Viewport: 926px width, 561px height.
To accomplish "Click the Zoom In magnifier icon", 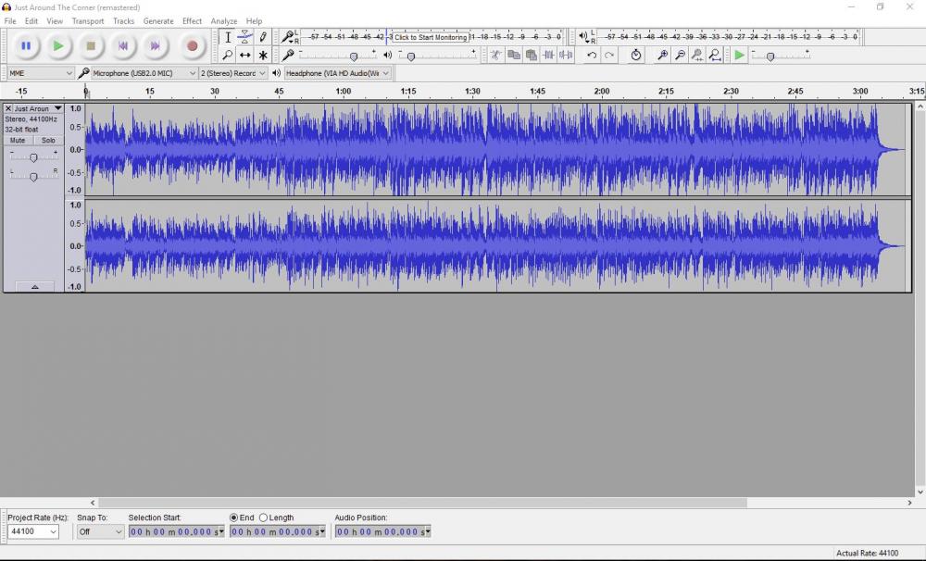I will (x=662, y=56).
